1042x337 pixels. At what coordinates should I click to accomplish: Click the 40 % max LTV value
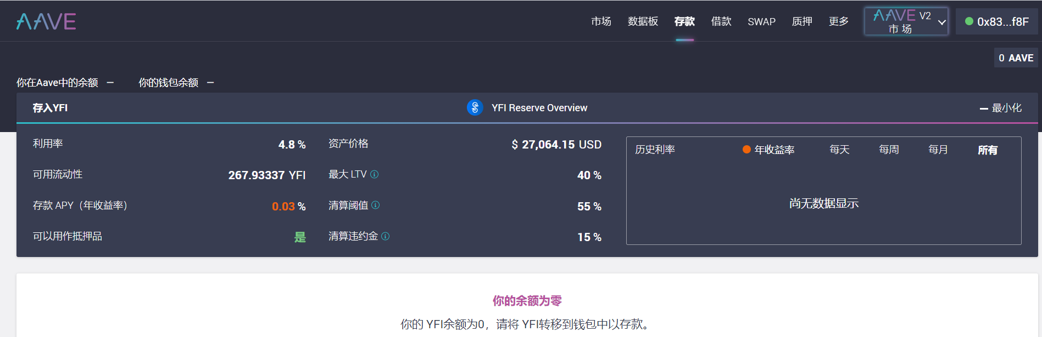(589, 175)
